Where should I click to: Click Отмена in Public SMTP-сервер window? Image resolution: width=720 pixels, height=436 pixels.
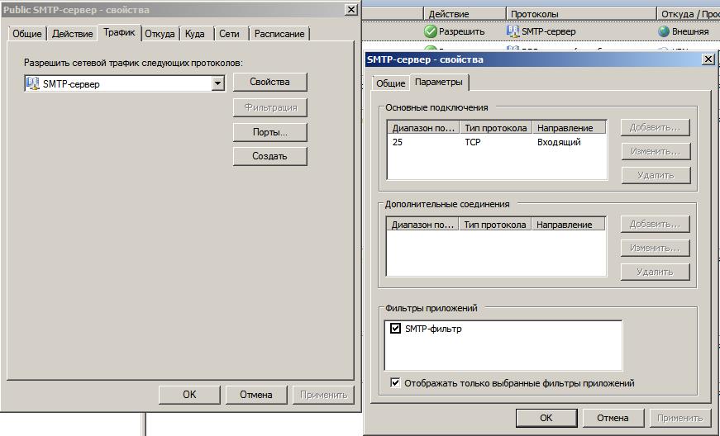[x=255, y=395]
